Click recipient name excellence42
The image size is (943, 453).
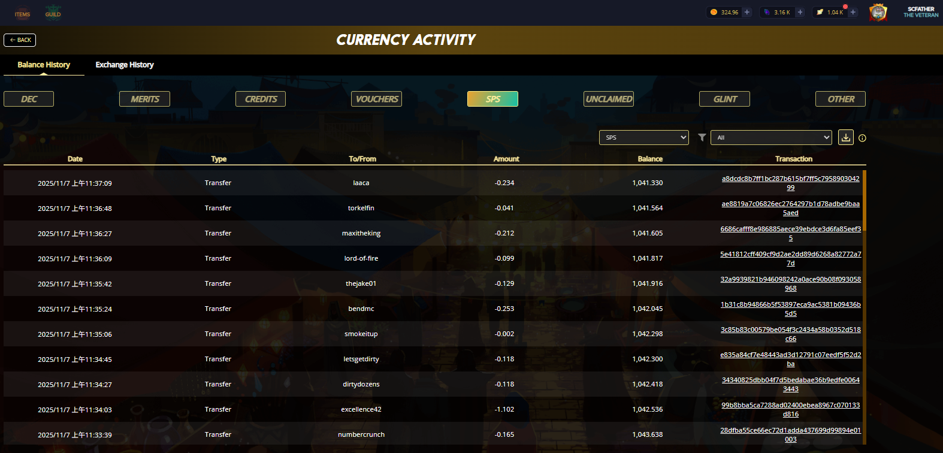361,409
